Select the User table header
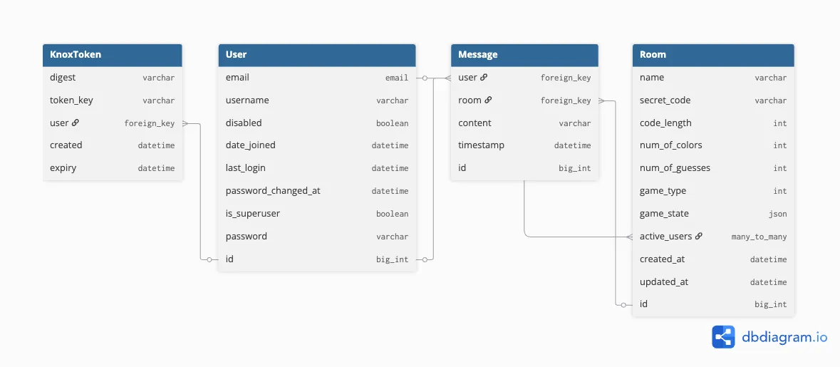Screen dimensions: 840x367 [317, 55]
